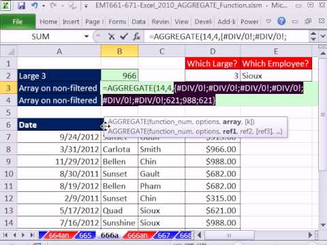Click the vertical scrollbar down arrow
The width and height of the screenshot is (327, 245).
[x=323, y=225]
